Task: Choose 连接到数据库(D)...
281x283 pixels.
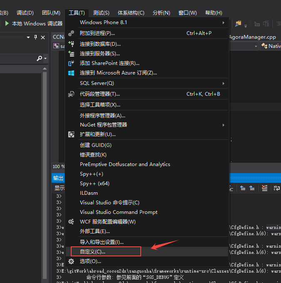Action: click(x=147, y=44)
